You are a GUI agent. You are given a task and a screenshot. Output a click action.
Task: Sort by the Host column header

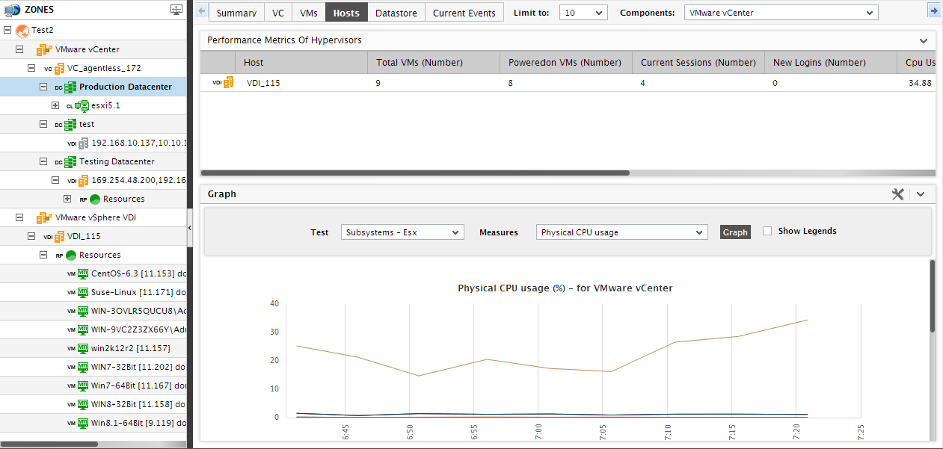coord(301,63)
